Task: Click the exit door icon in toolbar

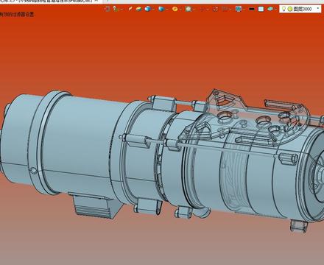Action: point(107,9)
